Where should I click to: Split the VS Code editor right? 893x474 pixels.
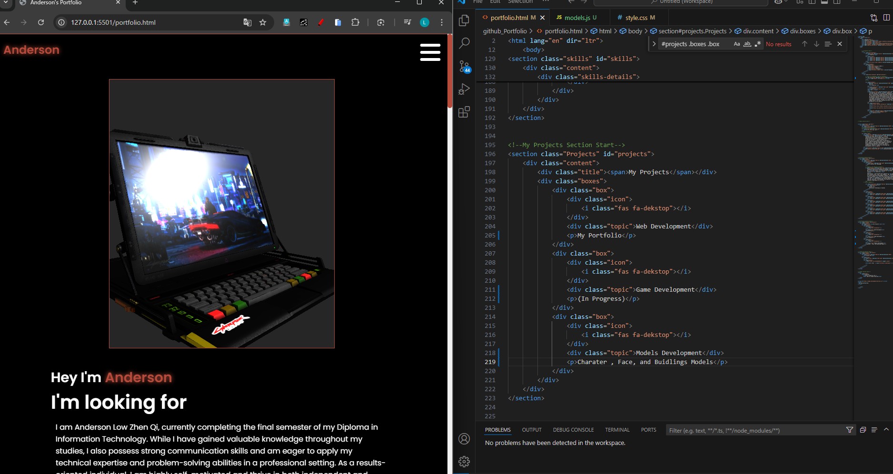click(886, 18)
